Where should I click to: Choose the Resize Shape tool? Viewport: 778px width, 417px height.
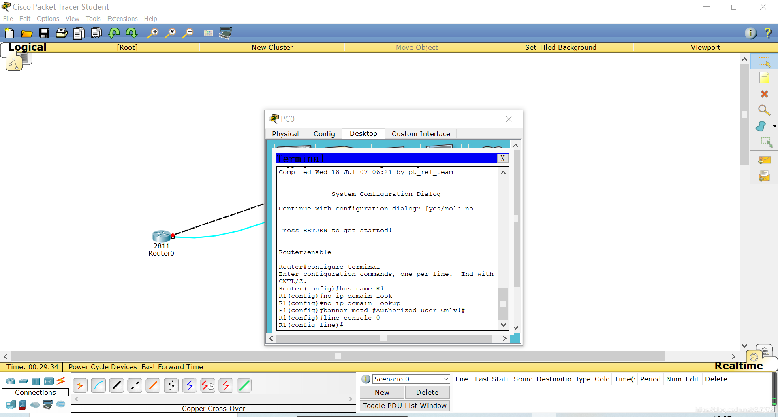766,142
